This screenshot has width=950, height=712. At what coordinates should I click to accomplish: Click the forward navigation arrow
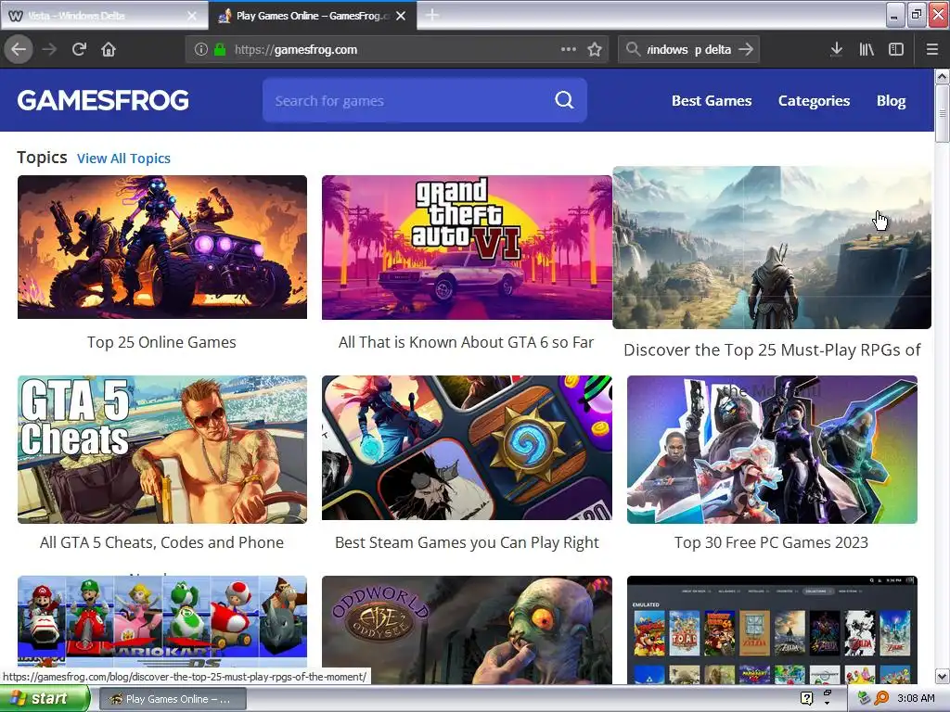(49, 50)
